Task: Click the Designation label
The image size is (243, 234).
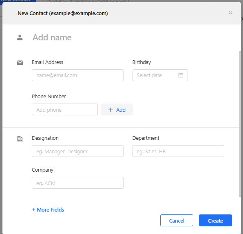Action: 45,138
